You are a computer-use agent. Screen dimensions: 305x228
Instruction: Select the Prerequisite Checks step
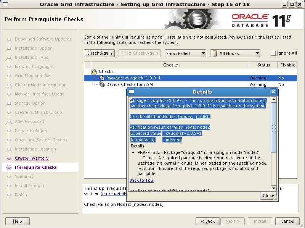coord(36,167)
